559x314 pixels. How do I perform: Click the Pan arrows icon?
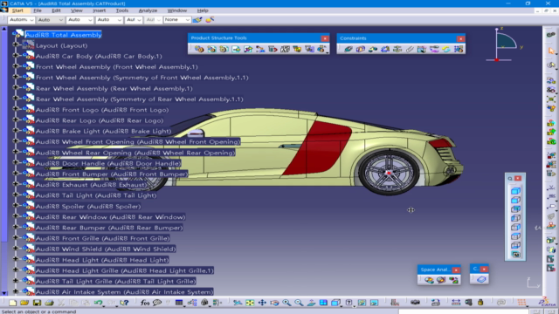click(262, 303)
